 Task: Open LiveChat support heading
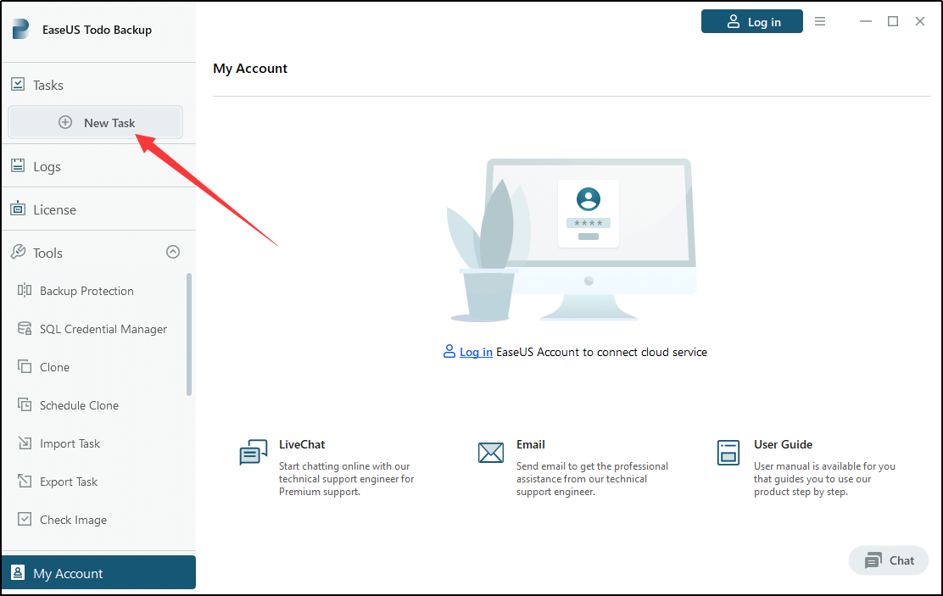pos(302,444)
